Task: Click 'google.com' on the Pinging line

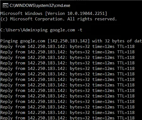Action: click(x=33, y=41)
